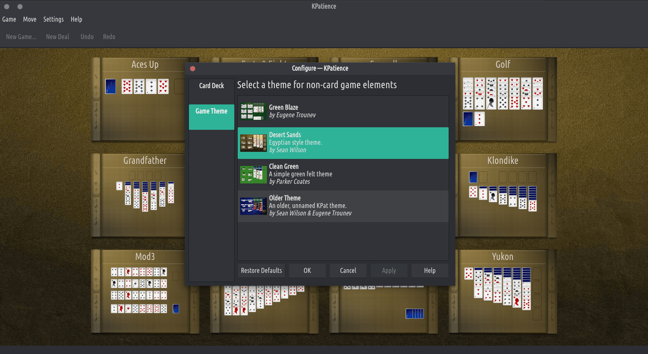Open the Move menu
This screenshot has width=648, height=354.
[x=30, y=20]
